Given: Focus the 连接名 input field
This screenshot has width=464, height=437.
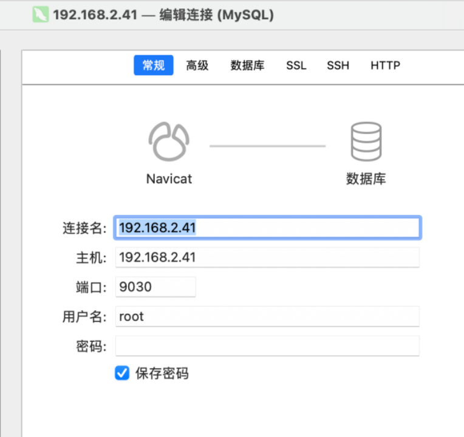Looking at the screenshot, I should [x=267, y=228].
